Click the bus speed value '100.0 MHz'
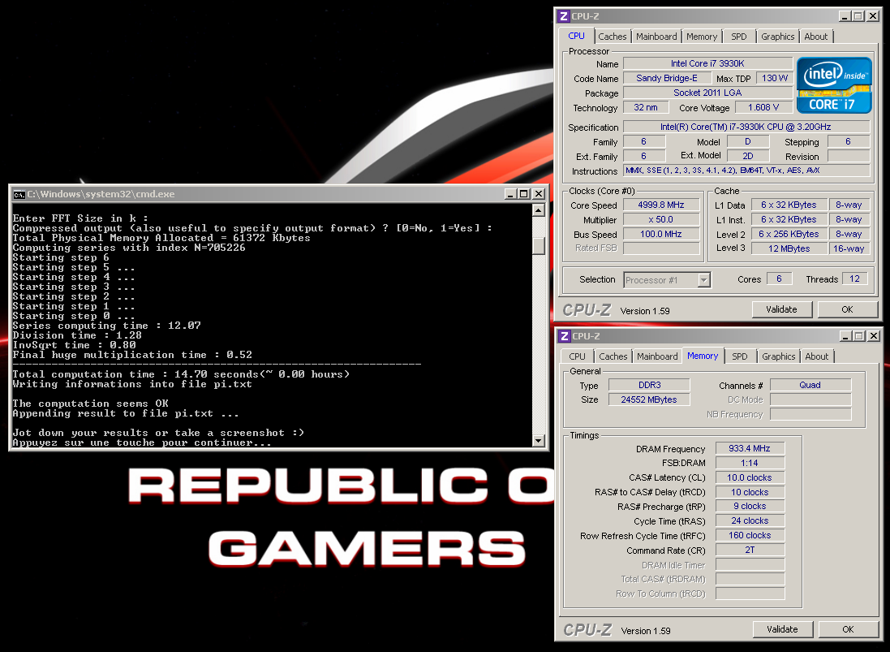Screen dimensions: 890x652 coord(660,234)
